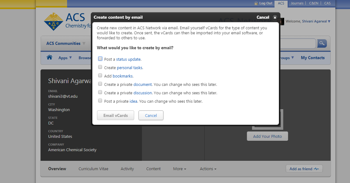Click the ACS logo emblem
The image size is (350, 183).
tap(53, 21)
